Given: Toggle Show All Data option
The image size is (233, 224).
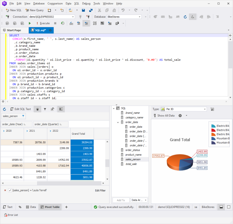Looking at the screenshot, I should 164,116.
